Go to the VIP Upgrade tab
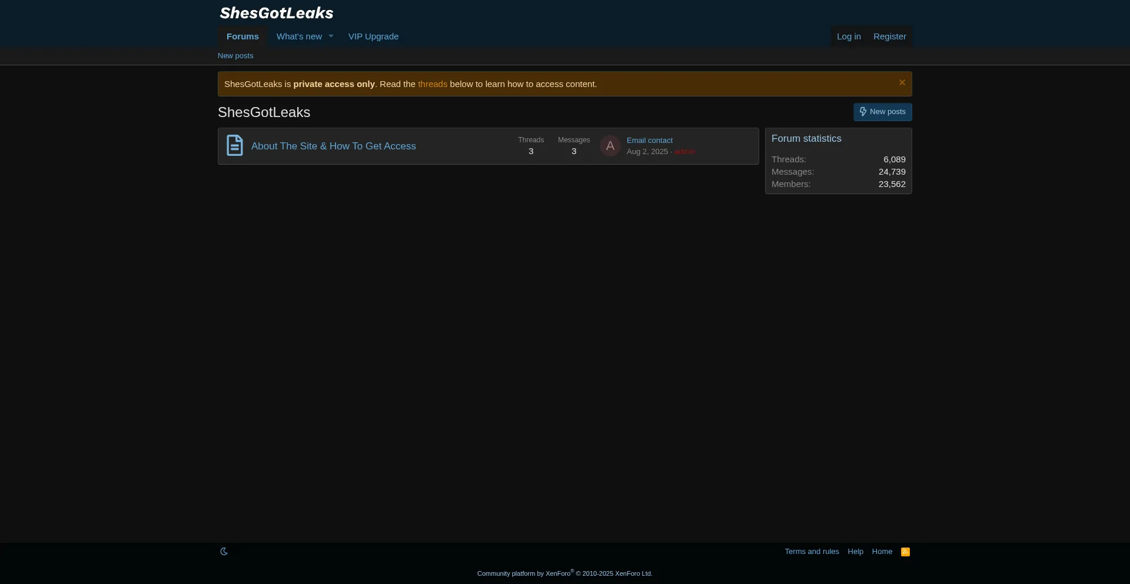The image size is (1130, 584). (x=373, y=36)
